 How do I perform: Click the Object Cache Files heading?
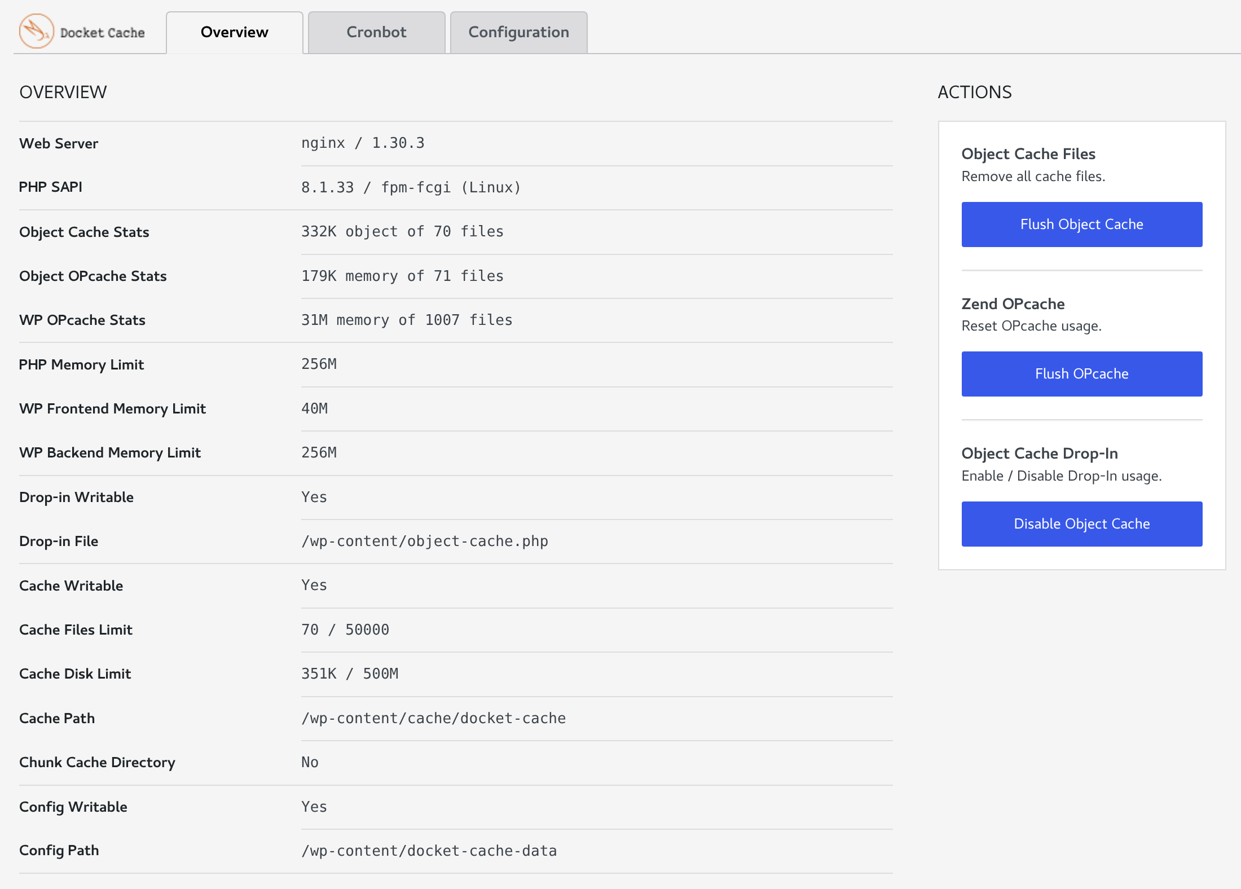pyautogui.click(x=1028, y=154)
